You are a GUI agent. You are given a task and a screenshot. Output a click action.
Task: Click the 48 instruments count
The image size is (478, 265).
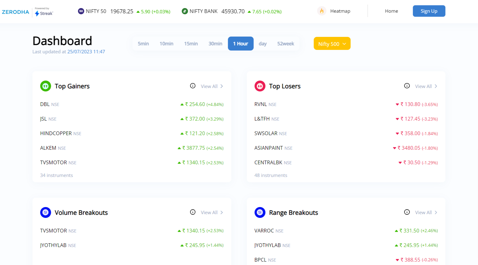271,175
